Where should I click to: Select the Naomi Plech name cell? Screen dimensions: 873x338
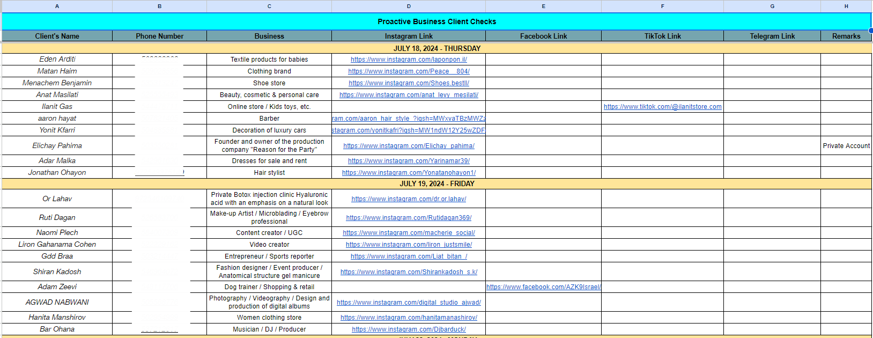[57, 232]
